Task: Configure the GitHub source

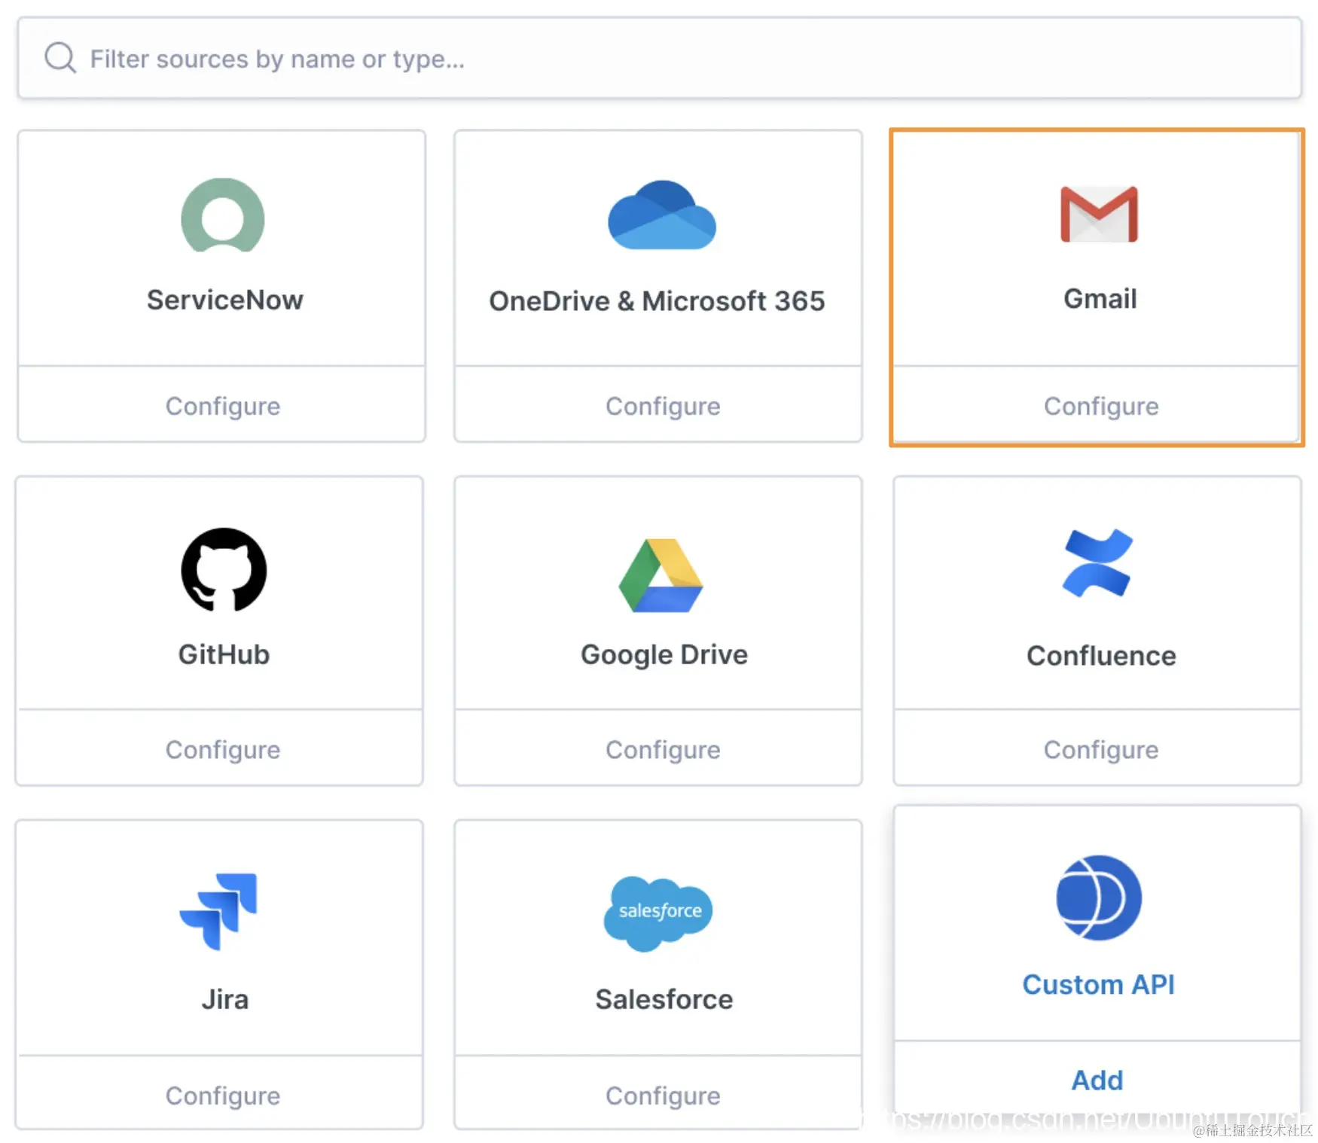Action: point(222,749)
